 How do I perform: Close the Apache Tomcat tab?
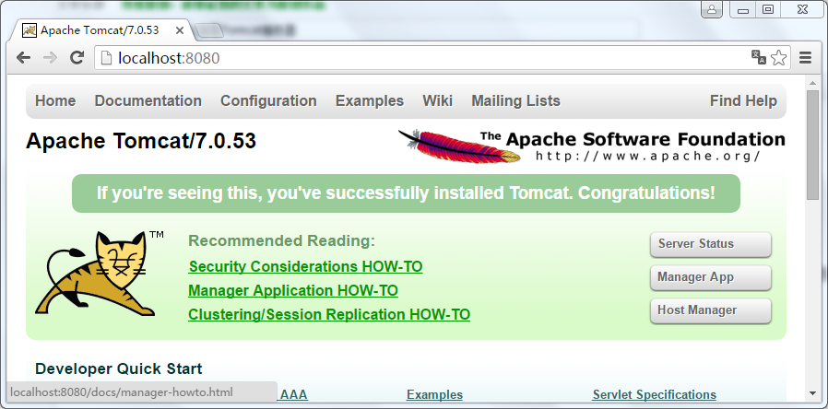[x=180, y=30]
